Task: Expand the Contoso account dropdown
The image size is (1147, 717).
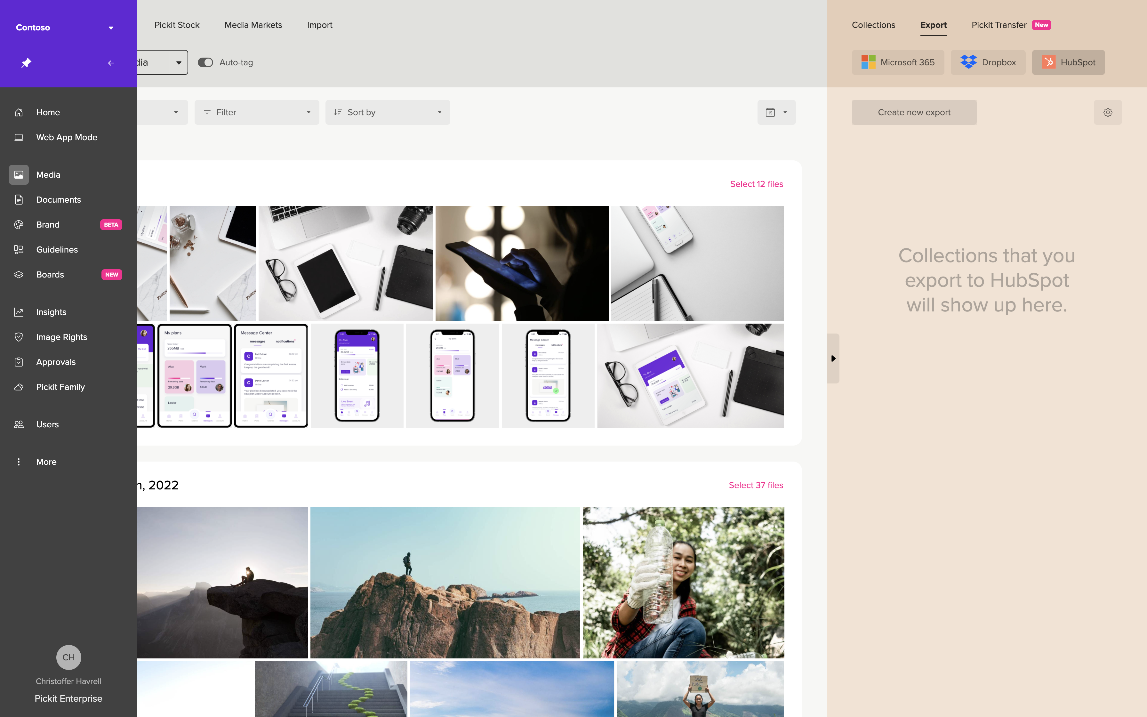Action: click(111, 28)
